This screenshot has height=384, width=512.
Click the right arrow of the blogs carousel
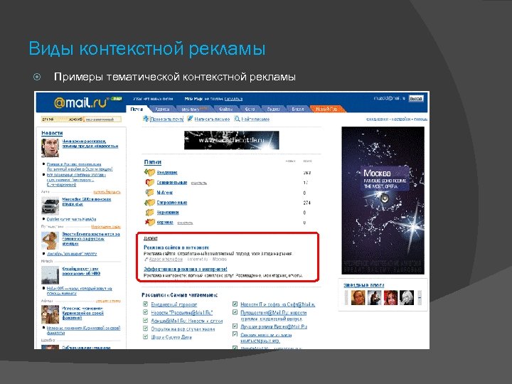(420, 298)
